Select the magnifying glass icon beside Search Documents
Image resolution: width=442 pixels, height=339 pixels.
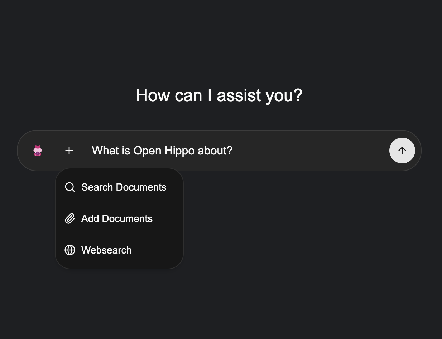(x=69, y=187)
